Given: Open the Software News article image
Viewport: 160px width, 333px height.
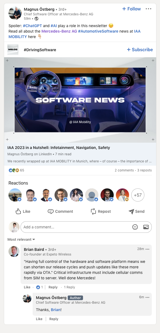Looking at the screenshot, I should [x=80, y=100].
